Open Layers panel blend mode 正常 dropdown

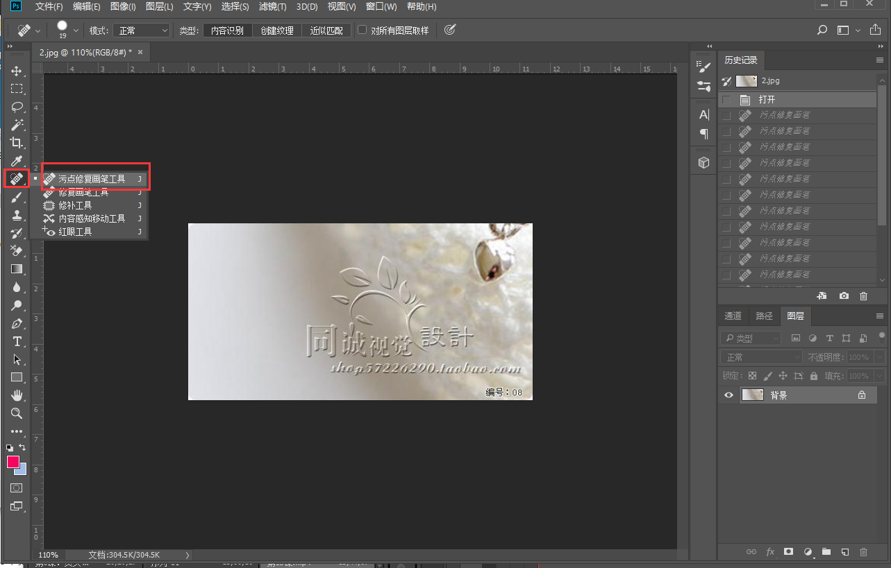(x=762, y=357)
